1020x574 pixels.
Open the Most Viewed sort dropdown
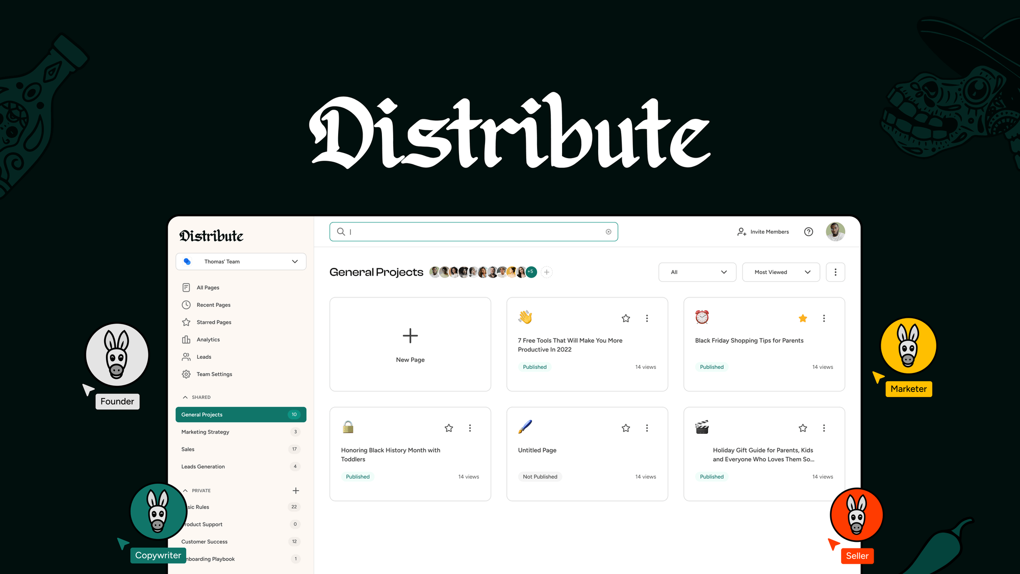[x=780, y=272]
